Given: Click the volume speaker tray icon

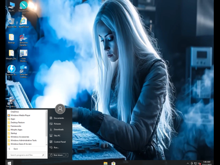Looking at the screenshot, I should [199, 163].
